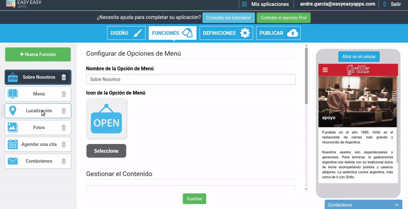
Task: Click the Nueva Función button
Action: pyautogui.click(x=38, y=54)
